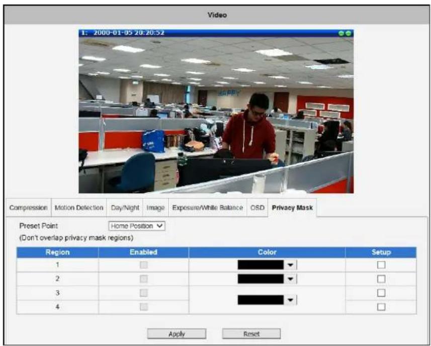The height and width of the screenshot is (346, 431).
Task: Click the Preset Point label
Action: coord(39,226)
